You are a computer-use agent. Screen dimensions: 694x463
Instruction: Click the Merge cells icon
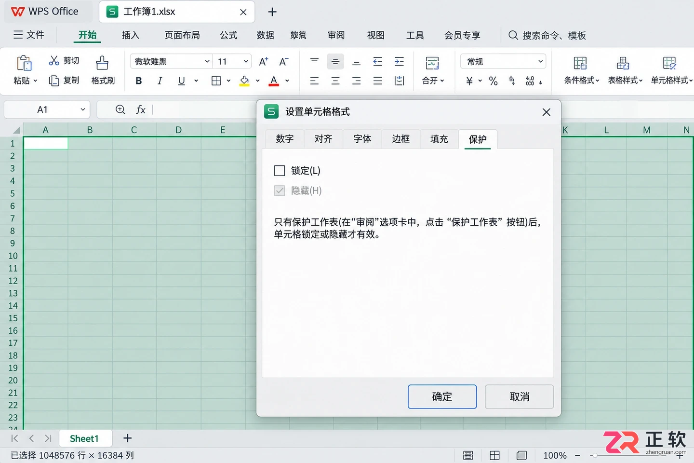click(x=432, y=63)
